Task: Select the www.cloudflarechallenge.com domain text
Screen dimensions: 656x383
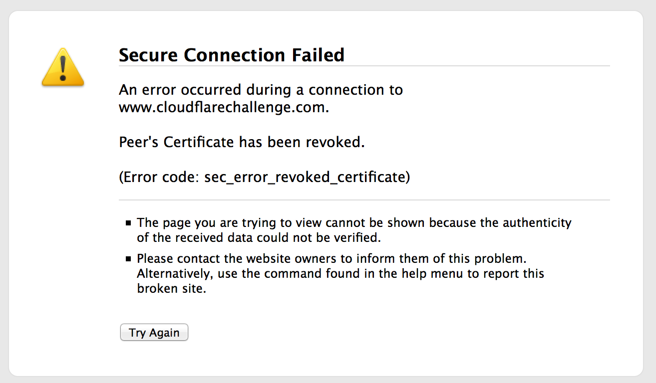Action: click(222, 107)
